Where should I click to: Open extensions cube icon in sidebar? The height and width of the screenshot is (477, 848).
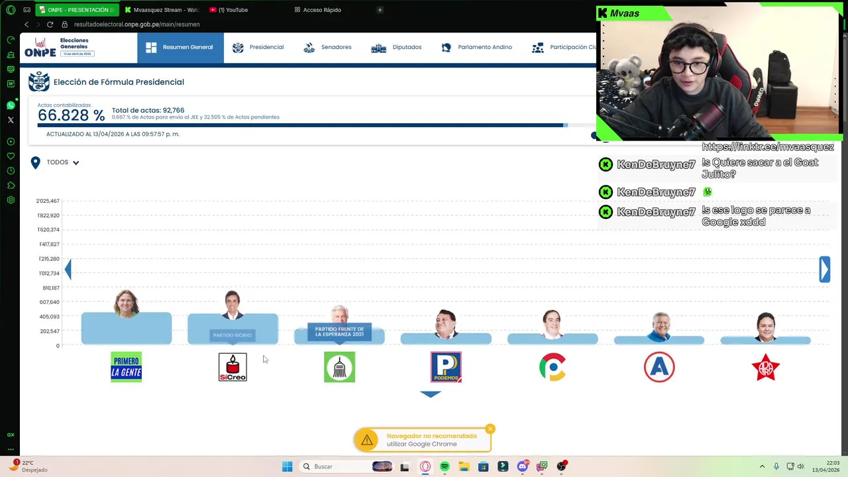pos(11,185)
